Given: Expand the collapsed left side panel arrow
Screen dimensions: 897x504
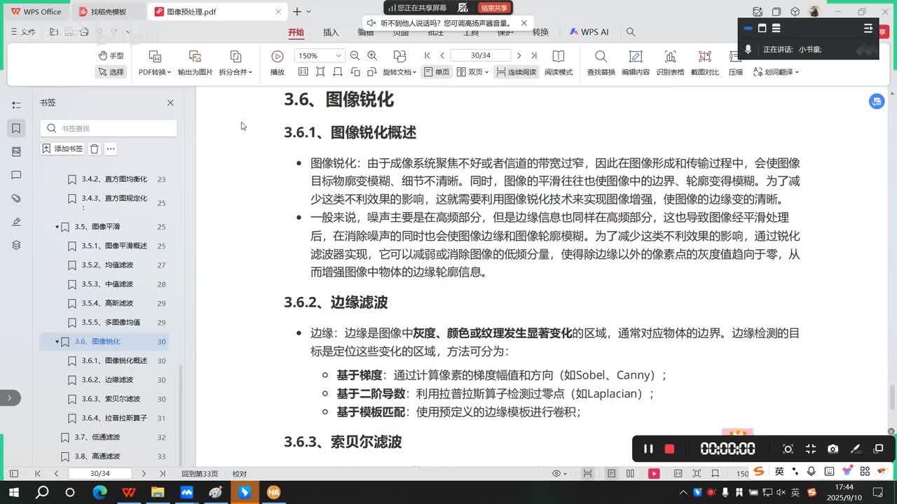Looking at the screenshot, I should coord(10,398).
